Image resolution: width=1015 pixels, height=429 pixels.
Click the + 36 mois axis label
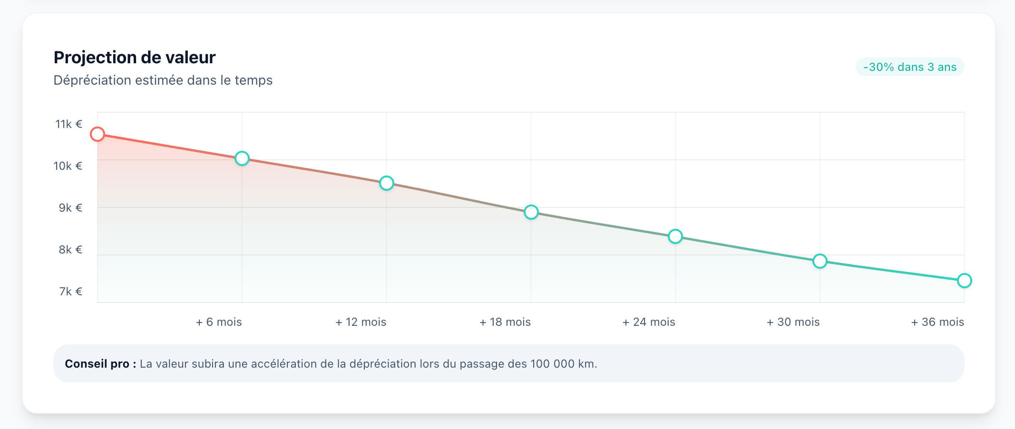[937, 322]
